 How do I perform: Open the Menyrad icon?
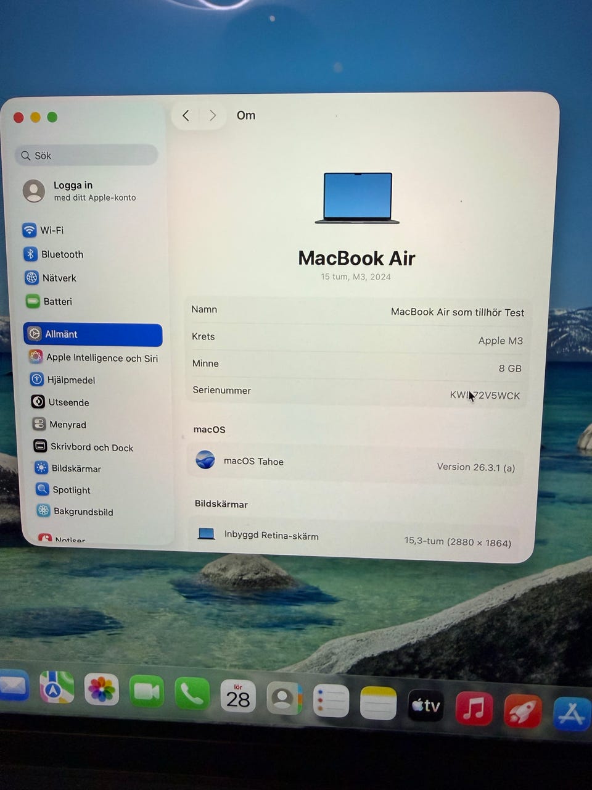39,424
